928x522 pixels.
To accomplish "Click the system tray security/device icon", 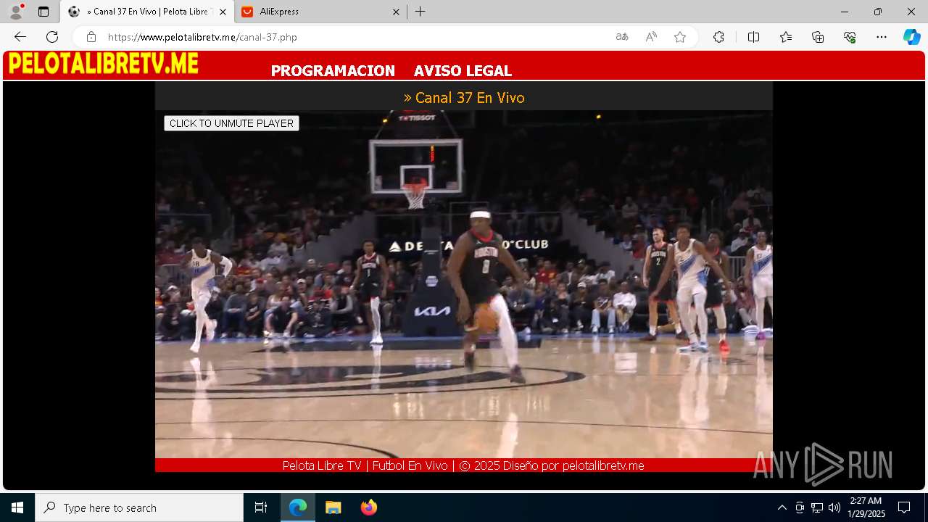I will 800,507.
